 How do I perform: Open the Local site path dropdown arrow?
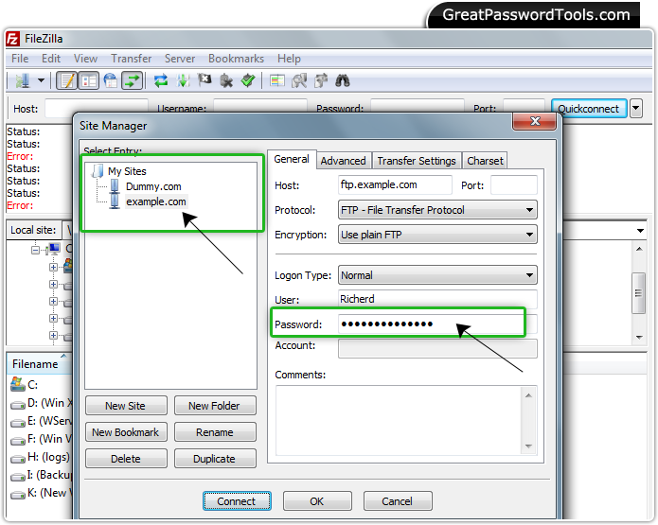pyautogui.click(x=640, y=231)
